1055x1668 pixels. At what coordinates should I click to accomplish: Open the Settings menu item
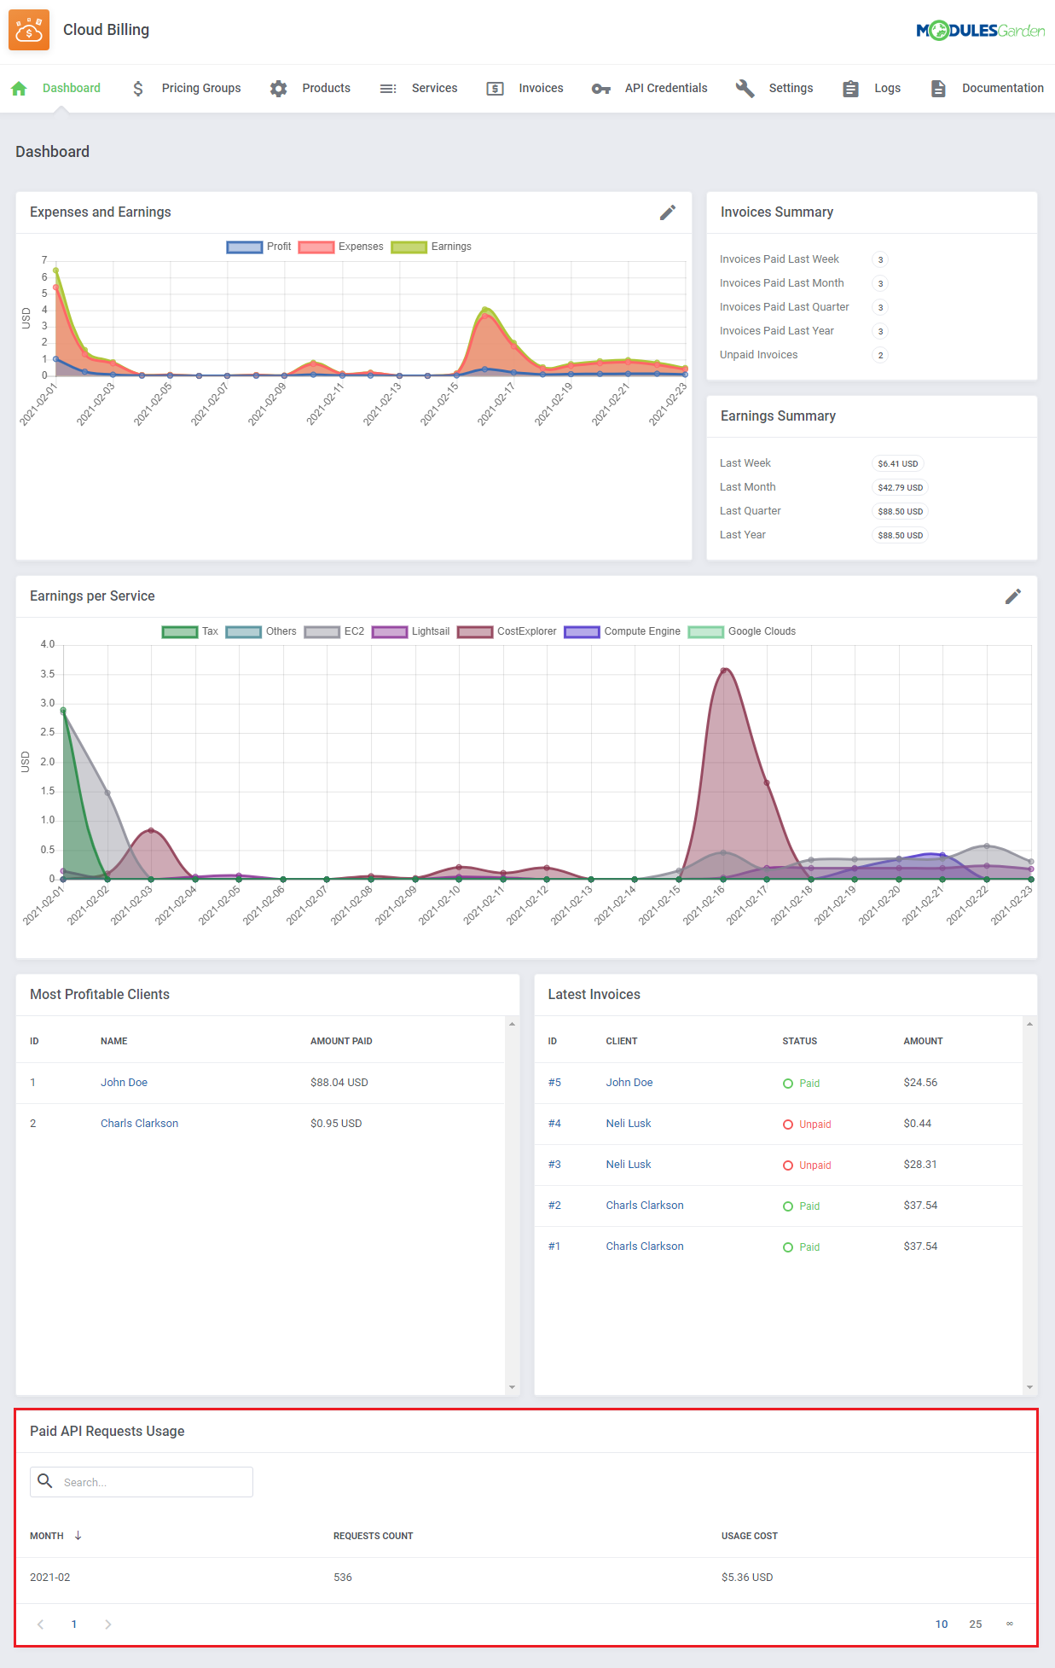click(791, 89)
